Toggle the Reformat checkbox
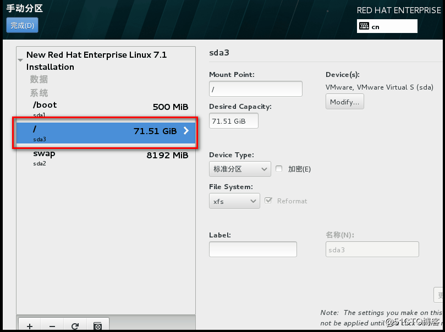 click(268, 201)
